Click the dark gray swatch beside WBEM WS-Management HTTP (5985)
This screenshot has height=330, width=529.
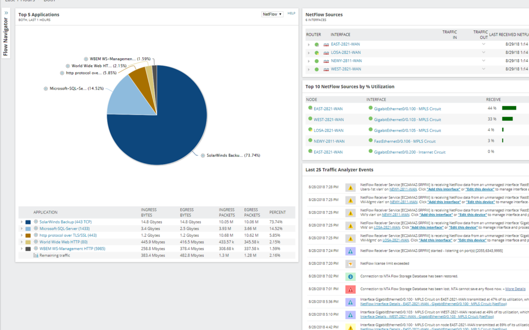(28, 249)
